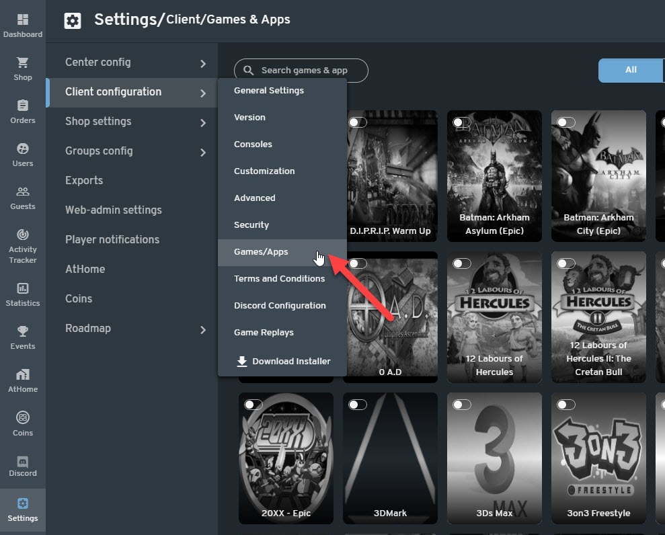Open the Guests icon in sidebar

[22, 192]
